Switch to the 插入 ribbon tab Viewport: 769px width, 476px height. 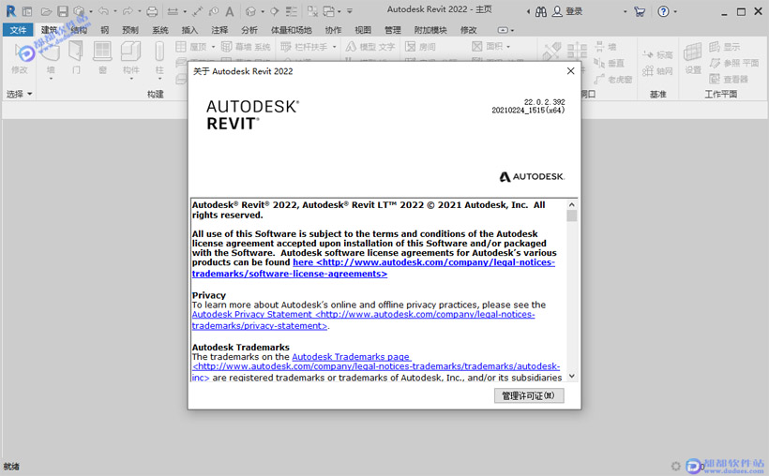(189, 30)
